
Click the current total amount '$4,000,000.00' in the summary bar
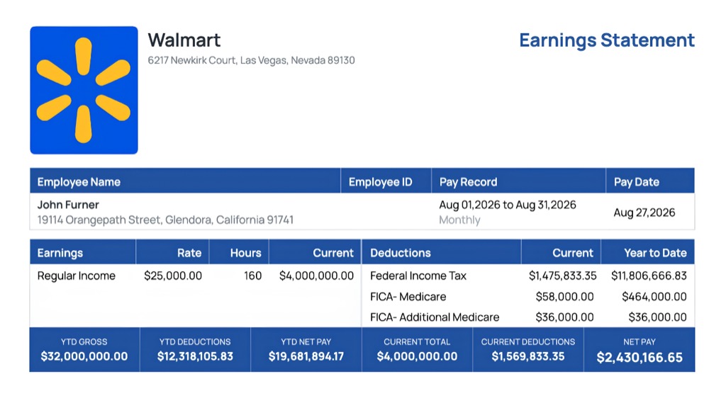(417, 356)
